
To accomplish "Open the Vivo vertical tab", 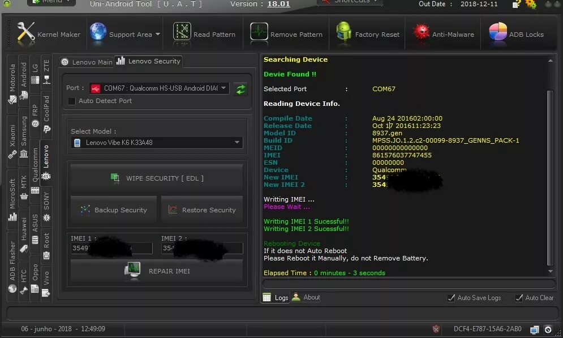I will pyautogui.click(x=46, y=284).
